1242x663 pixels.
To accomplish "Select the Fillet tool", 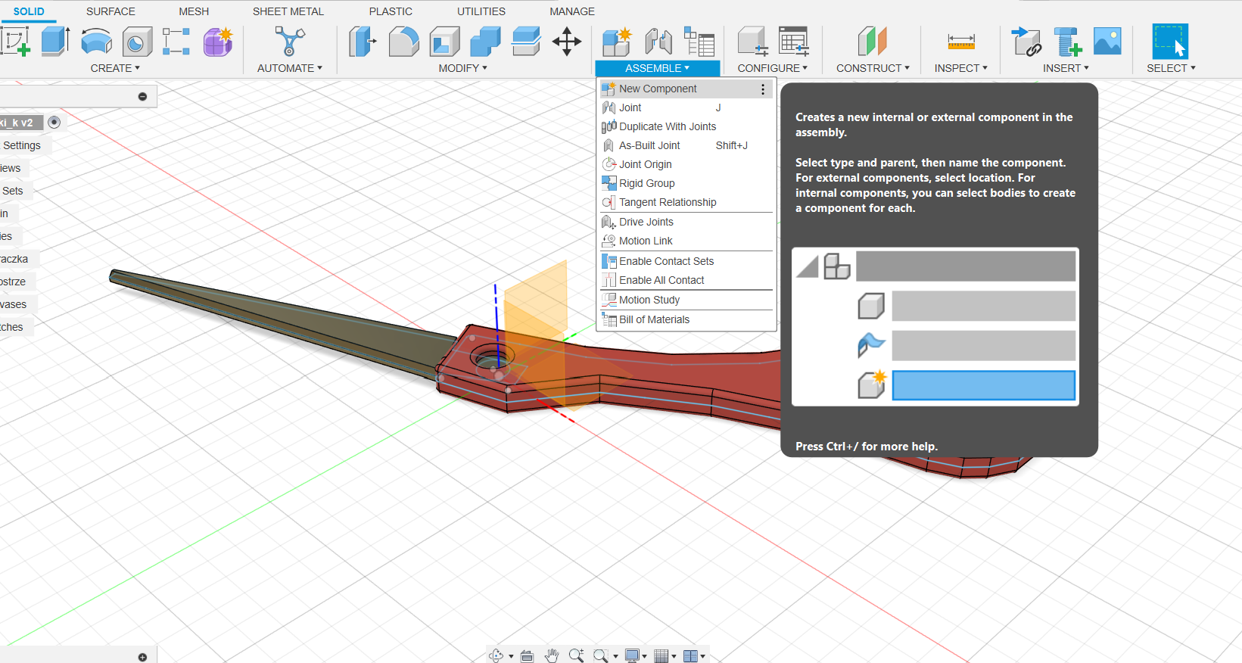I will tap(403, 42).
